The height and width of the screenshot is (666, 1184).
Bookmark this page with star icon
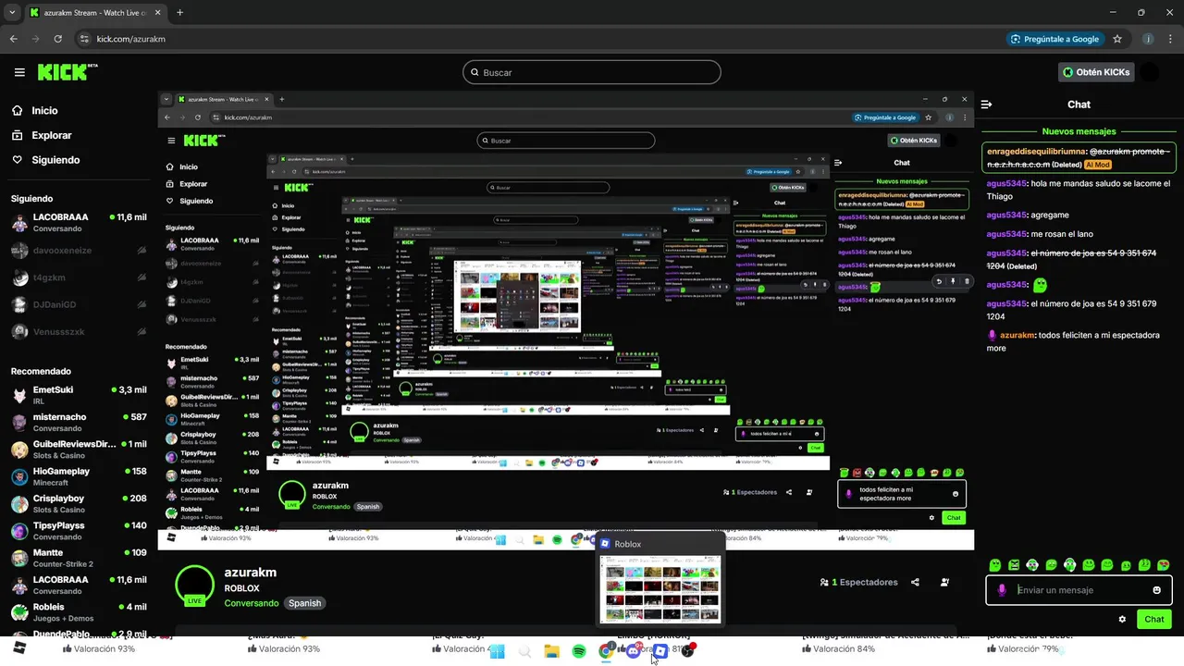[1117, 39]
